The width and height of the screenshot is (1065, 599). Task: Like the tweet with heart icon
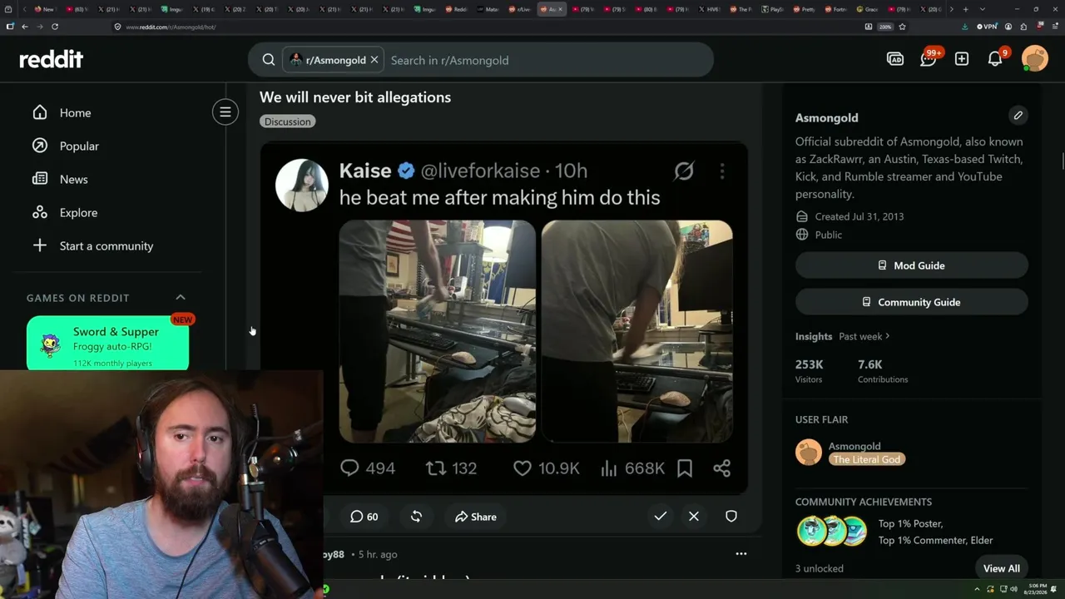(x=522, y=468)
